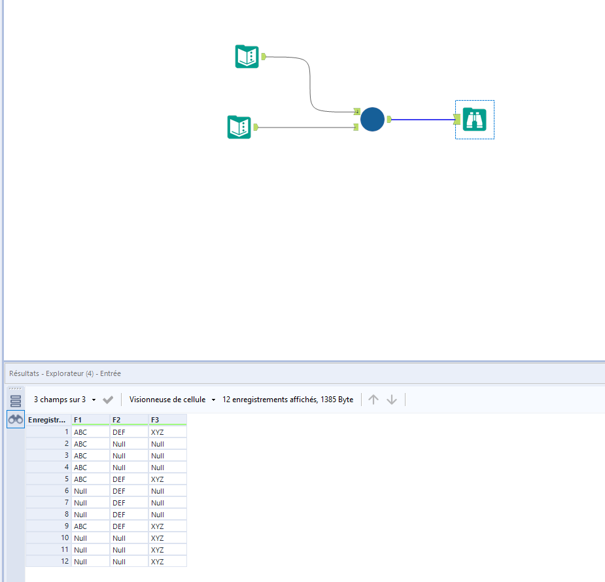Click upper Text Input output anchor
605x582 pixels.
coord(264,57)
